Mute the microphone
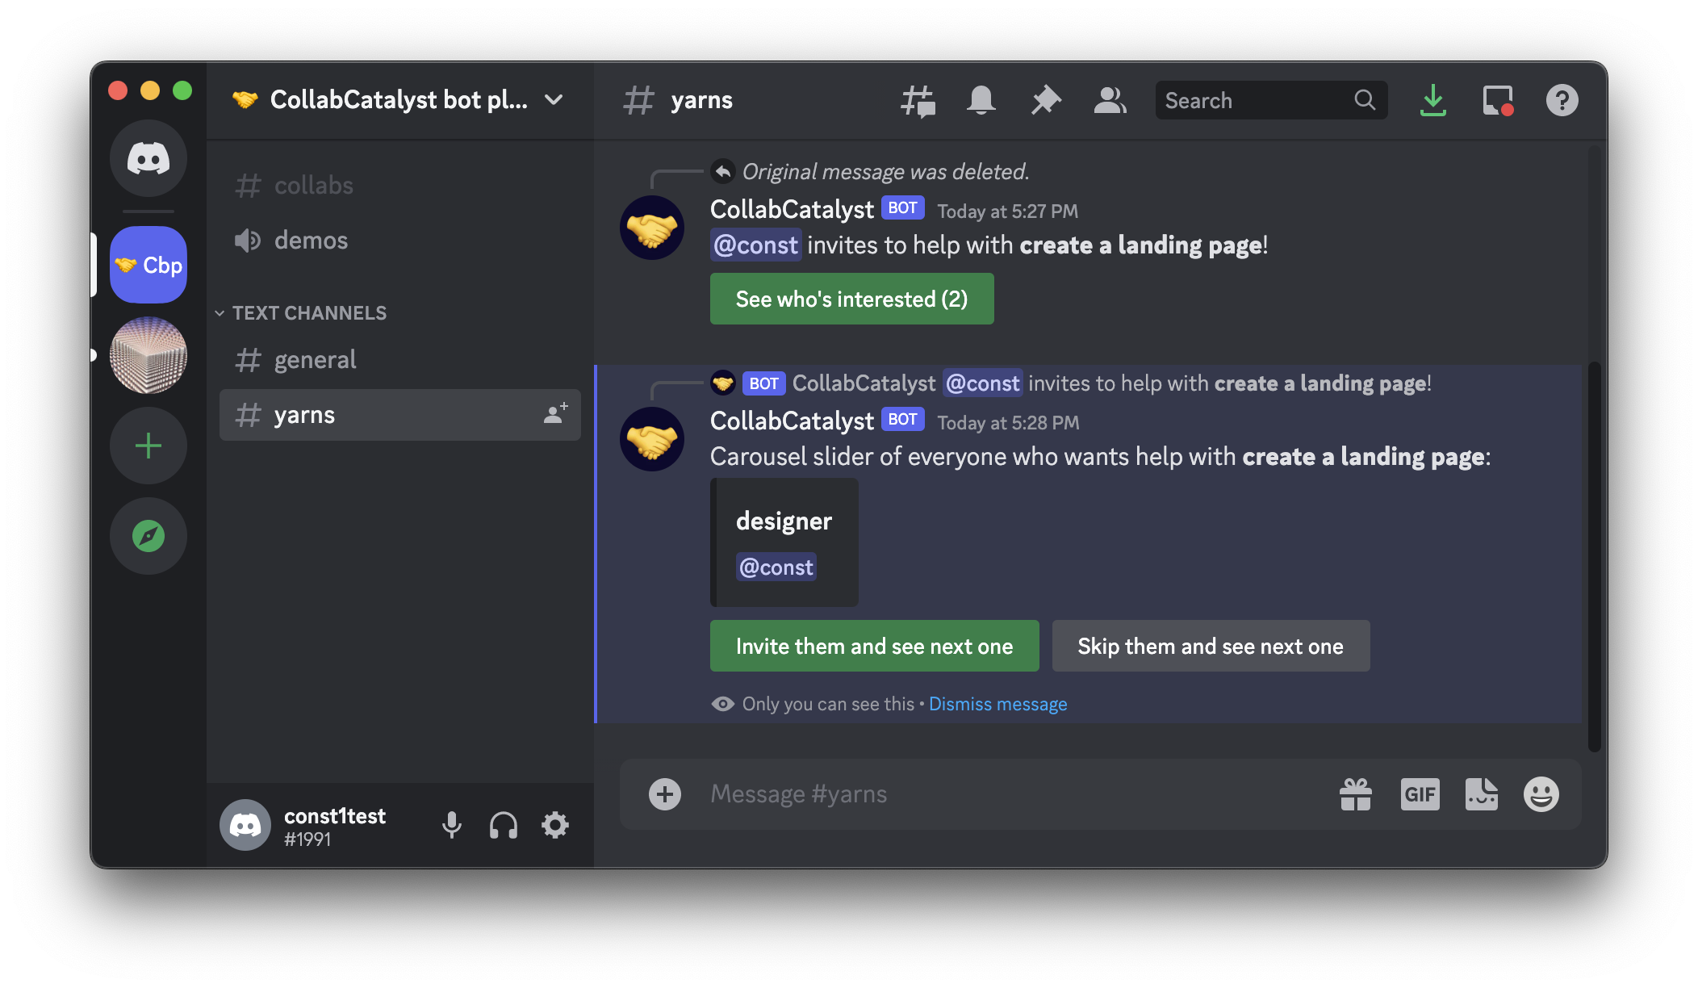 tap(452, 825)
